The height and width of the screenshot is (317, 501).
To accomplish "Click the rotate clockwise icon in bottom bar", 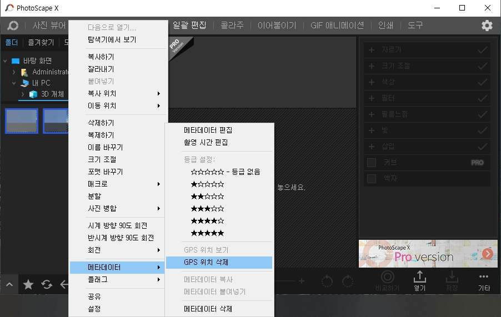I will tap(348, 281).
